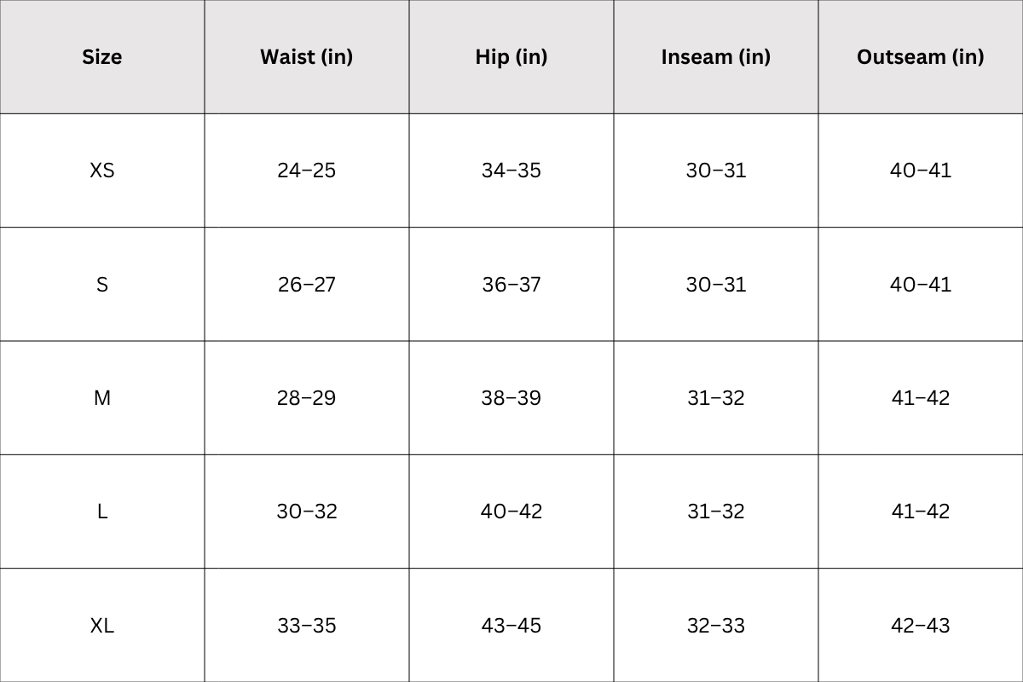This screenshot has height=682, width=1023.
Task: Select the 32–33 inseam value
Action: 716,625
